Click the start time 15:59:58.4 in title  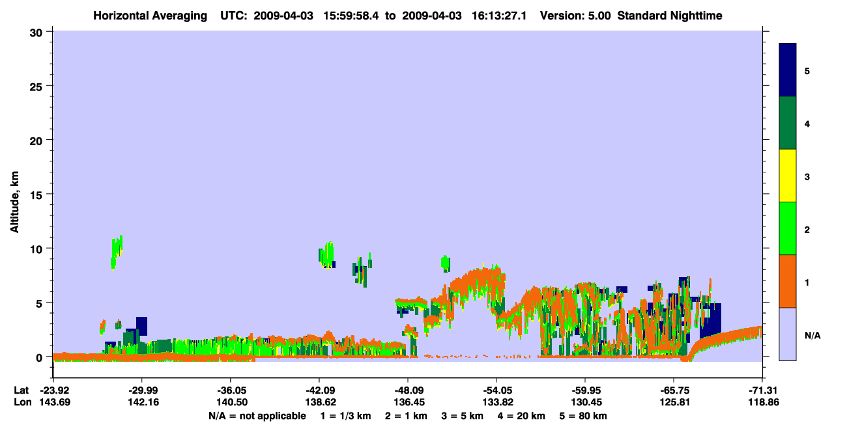[350, 15]
